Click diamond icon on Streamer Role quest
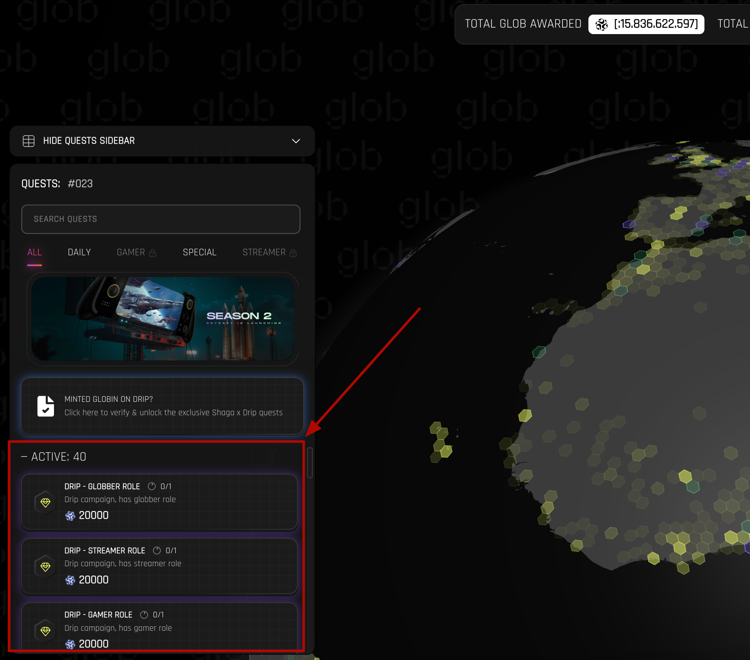Screen dimensions: 750x660 [x=45, y=567]
